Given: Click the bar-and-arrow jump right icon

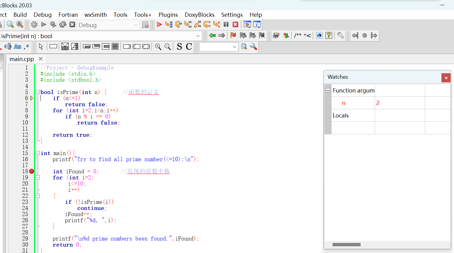Looking at the screenshot, I should tap(374, 35).
